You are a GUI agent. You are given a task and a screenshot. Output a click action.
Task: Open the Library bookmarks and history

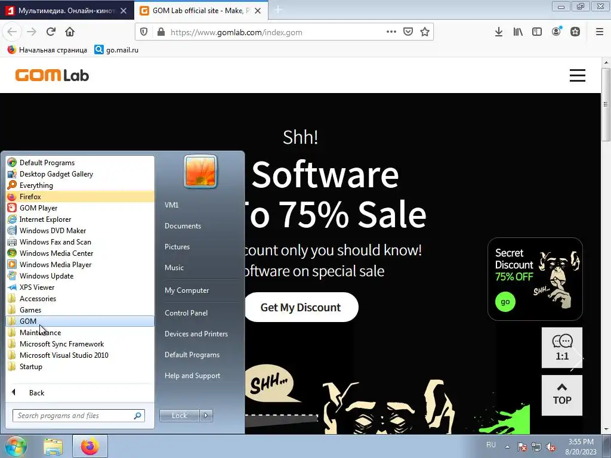(518, 32)
